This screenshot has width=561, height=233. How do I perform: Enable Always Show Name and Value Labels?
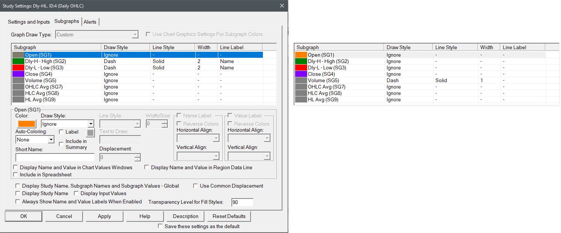click(18, 201)
